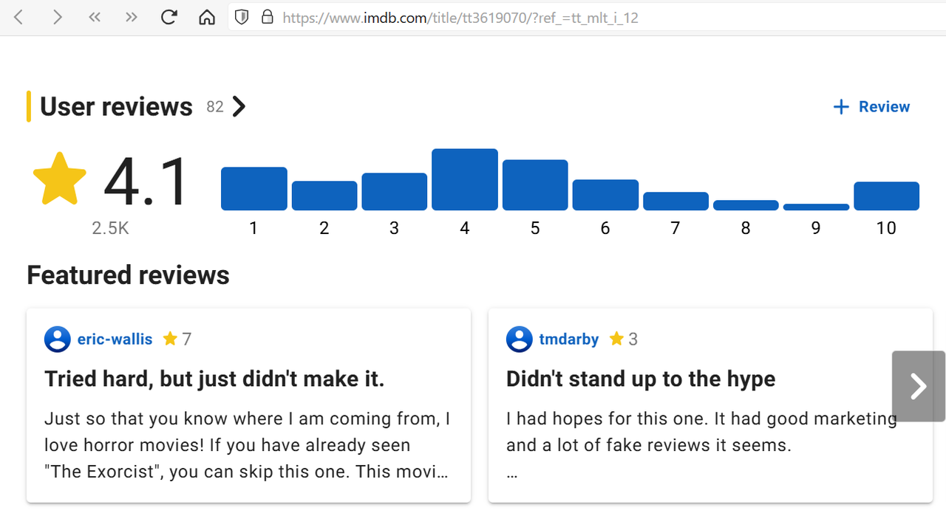Click the plus Review button
Viewport: 946px width, 510px height.
(871, 107)
